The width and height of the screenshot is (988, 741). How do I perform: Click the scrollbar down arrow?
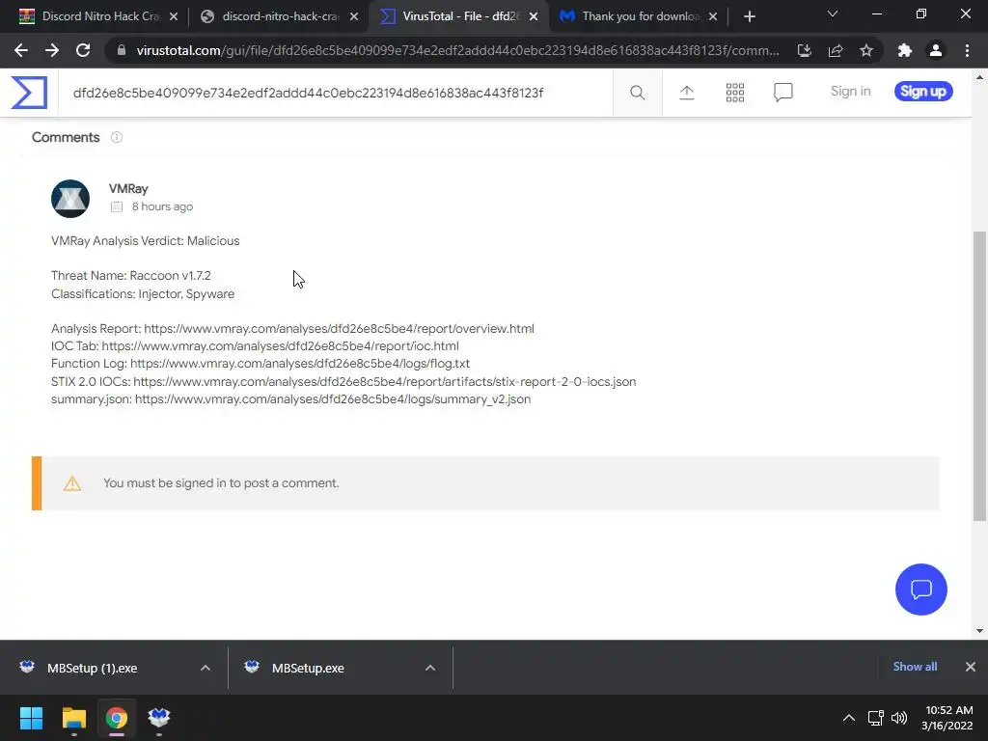coord(979,631)
